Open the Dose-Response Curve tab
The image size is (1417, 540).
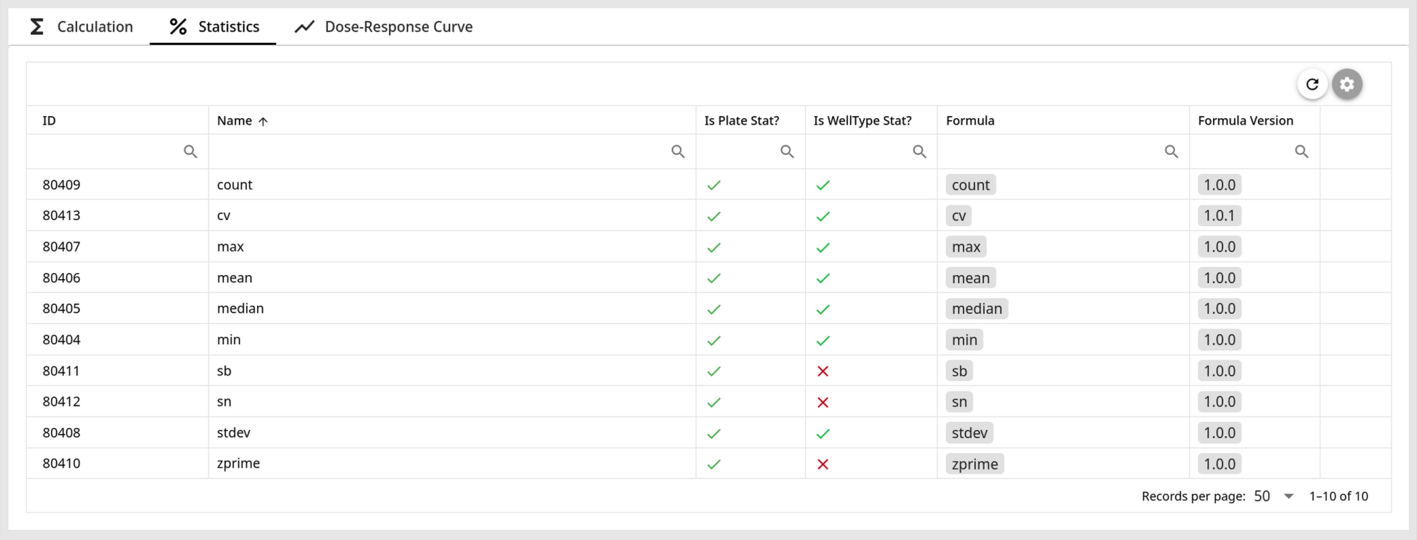click(x=383, y=26)
